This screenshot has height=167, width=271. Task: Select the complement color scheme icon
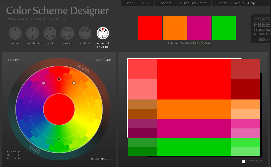click(32, 33)
